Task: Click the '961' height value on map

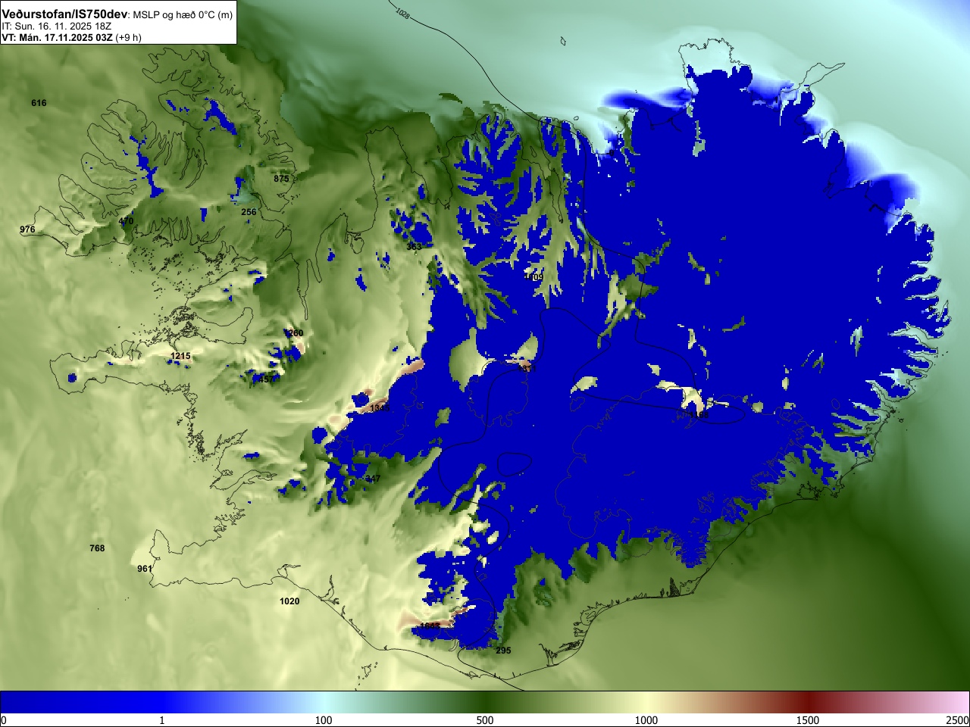Action: [145, 569]
